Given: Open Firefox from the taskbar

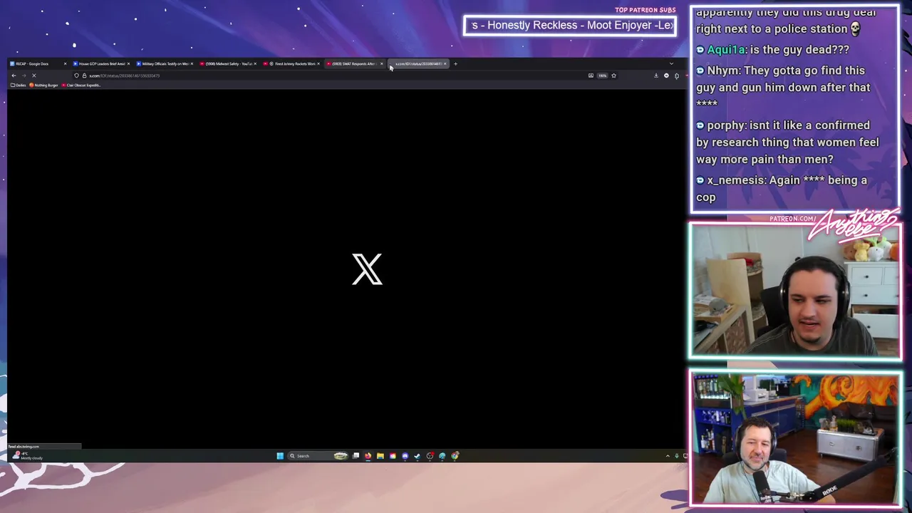Looking at the screenshot, I should (368, 456).
